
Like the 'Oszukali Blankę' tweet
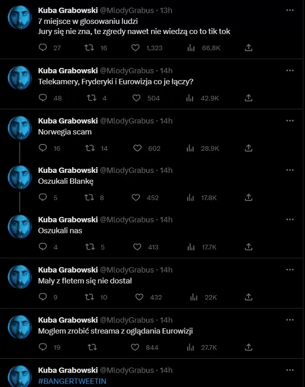(136, 197)
